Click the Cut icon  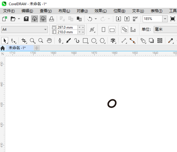62,19
